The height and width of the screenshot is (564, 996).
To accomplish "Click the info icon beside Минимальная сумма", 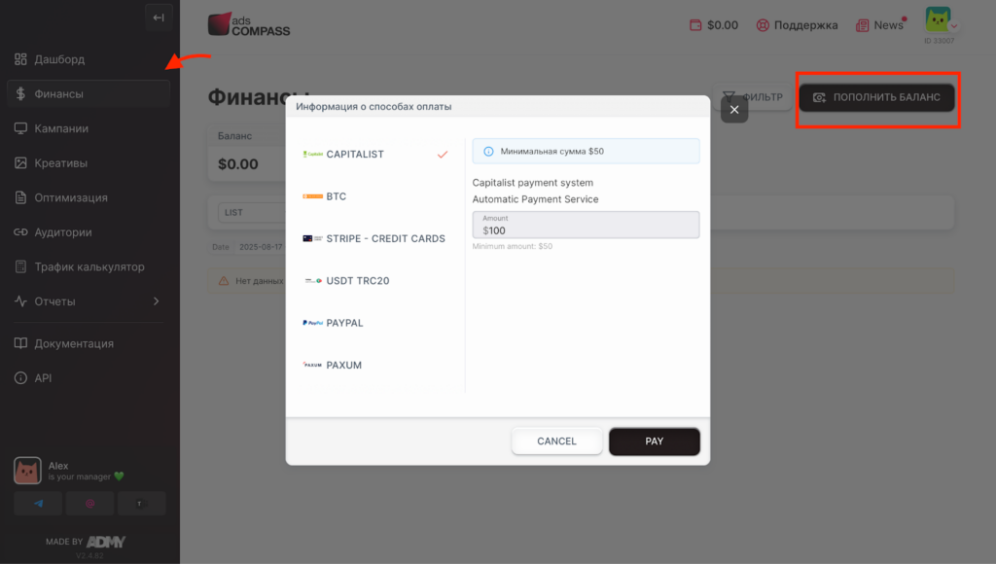I will (x=488, y=151).
